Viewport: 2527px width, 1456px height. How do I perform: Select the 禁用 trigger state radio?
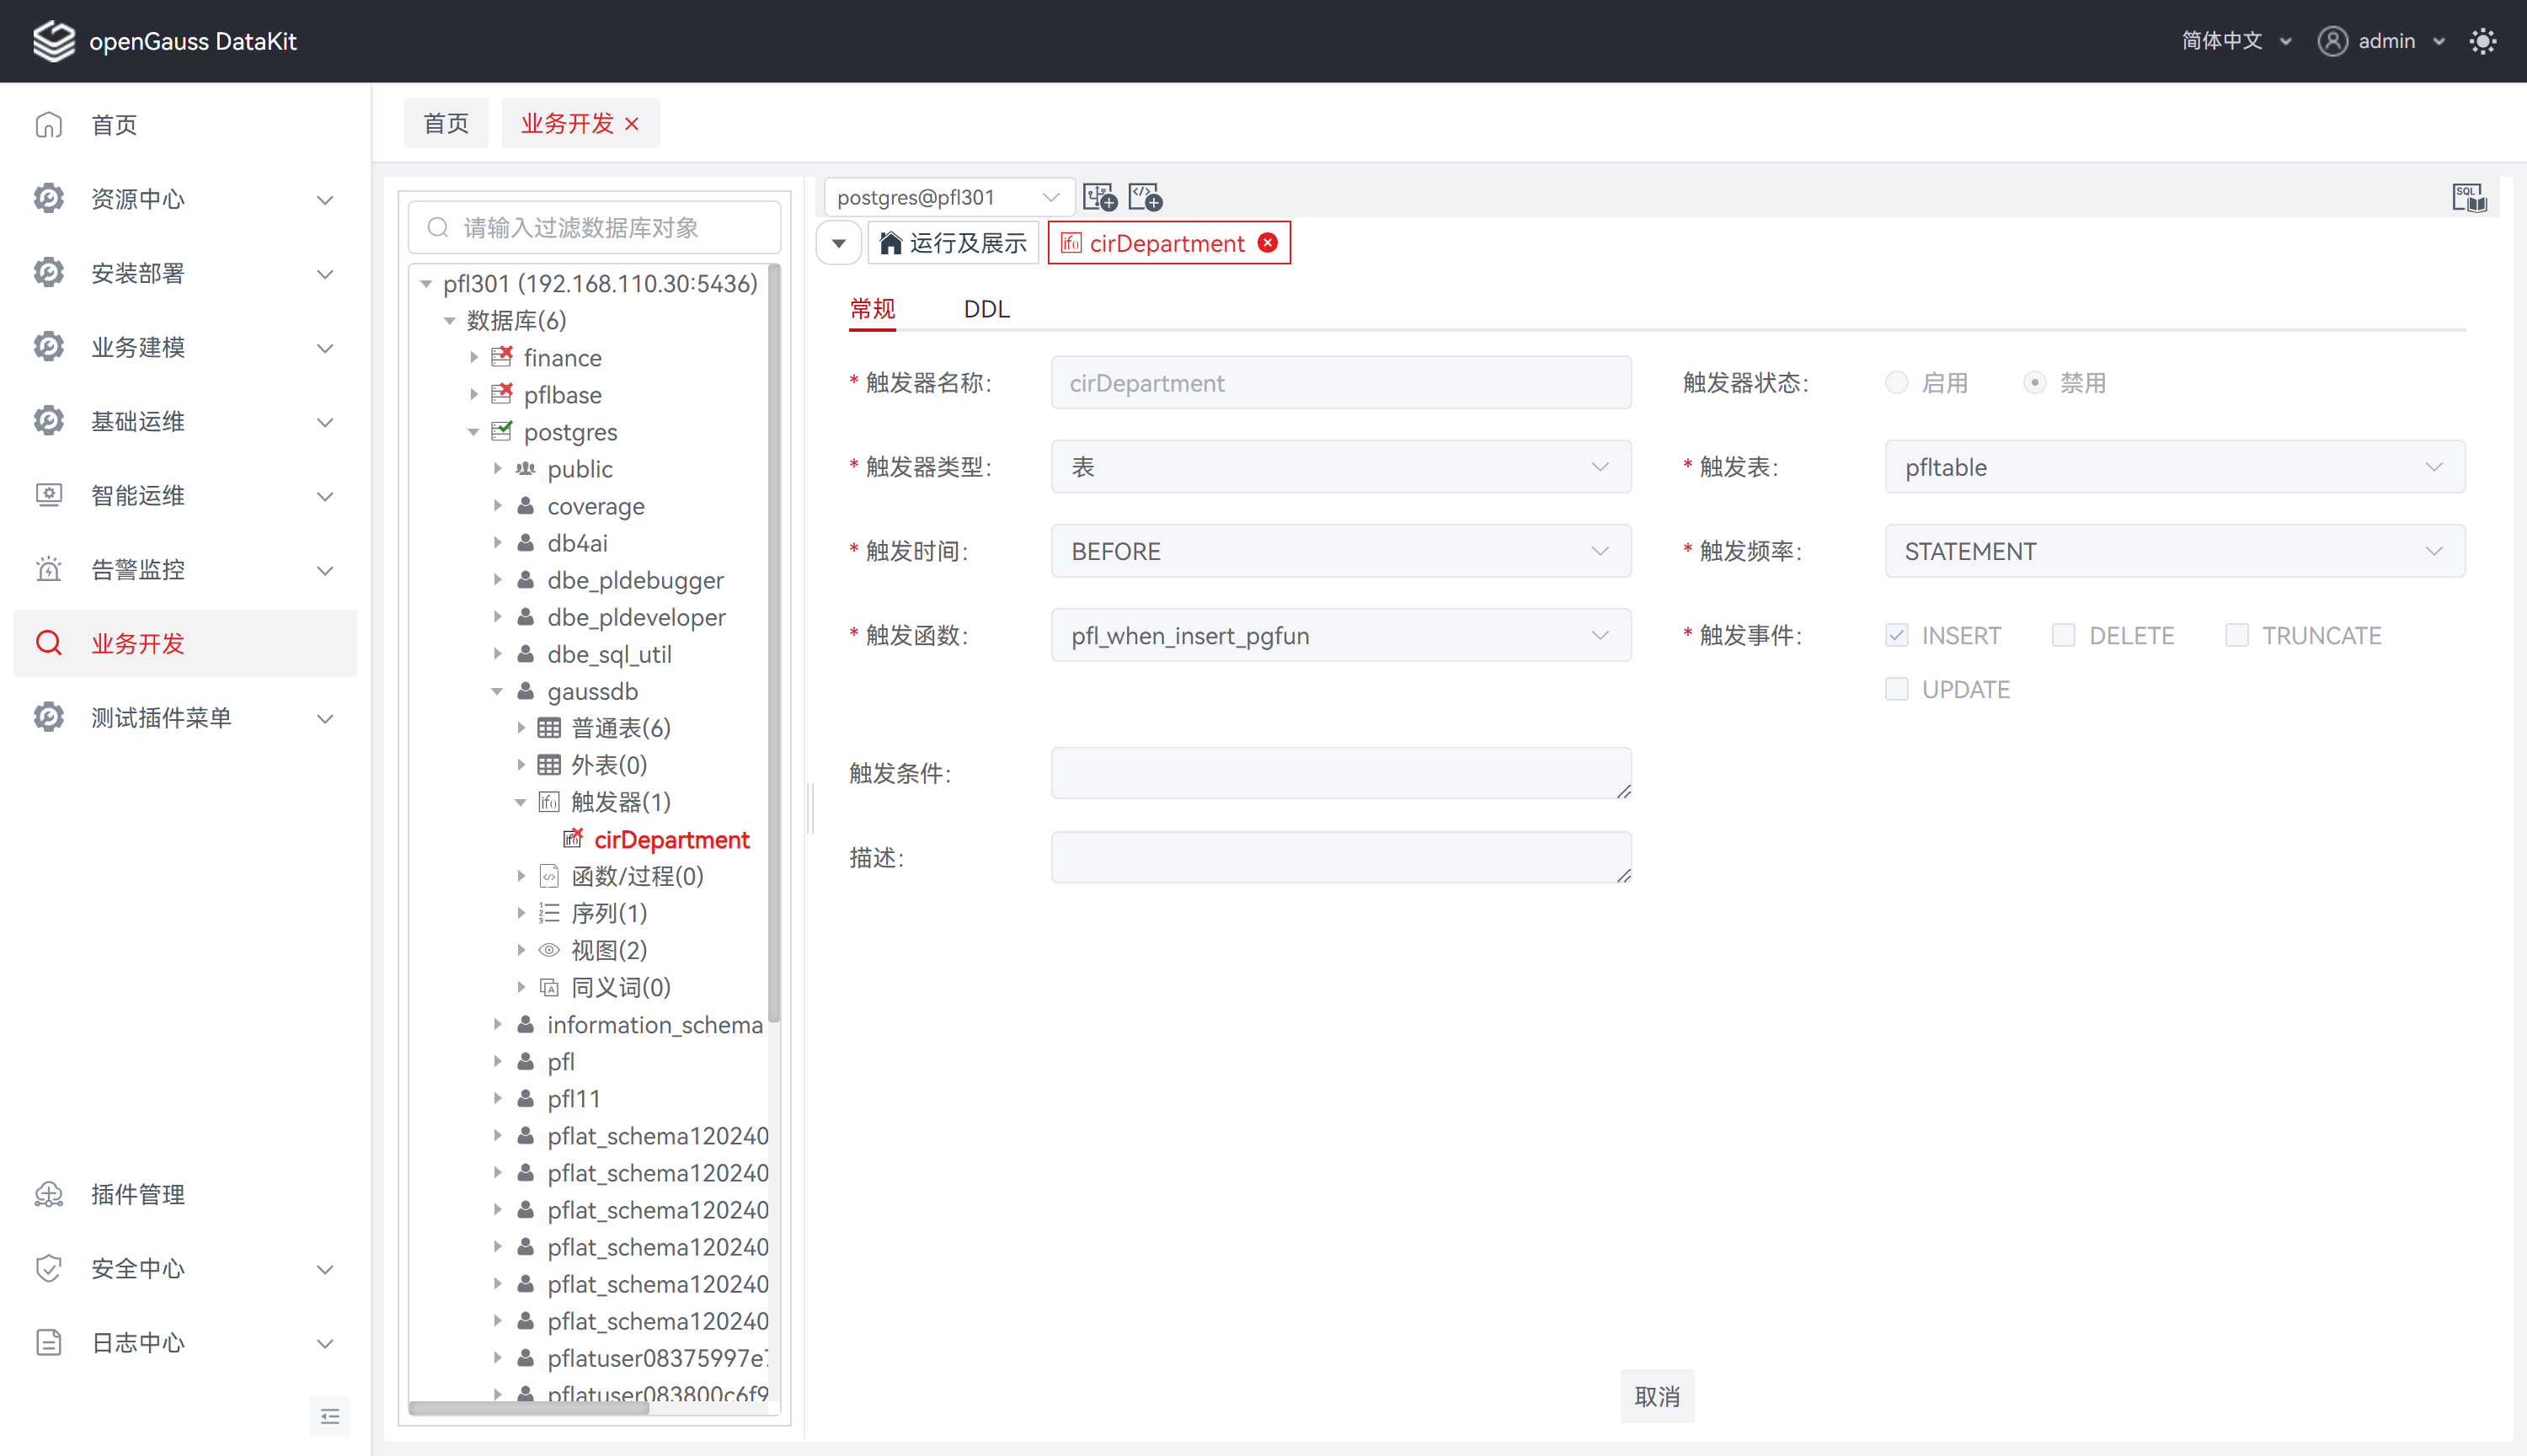(2034, 383)
